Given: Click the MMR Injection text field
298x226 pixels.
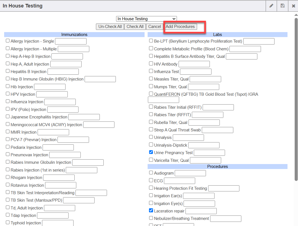Looking at the screenshot, I should pyautogui.click(x=53, y=132).
